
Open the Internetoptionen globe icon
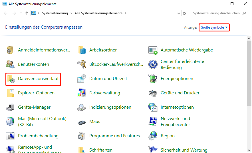[x=153, y=107]
